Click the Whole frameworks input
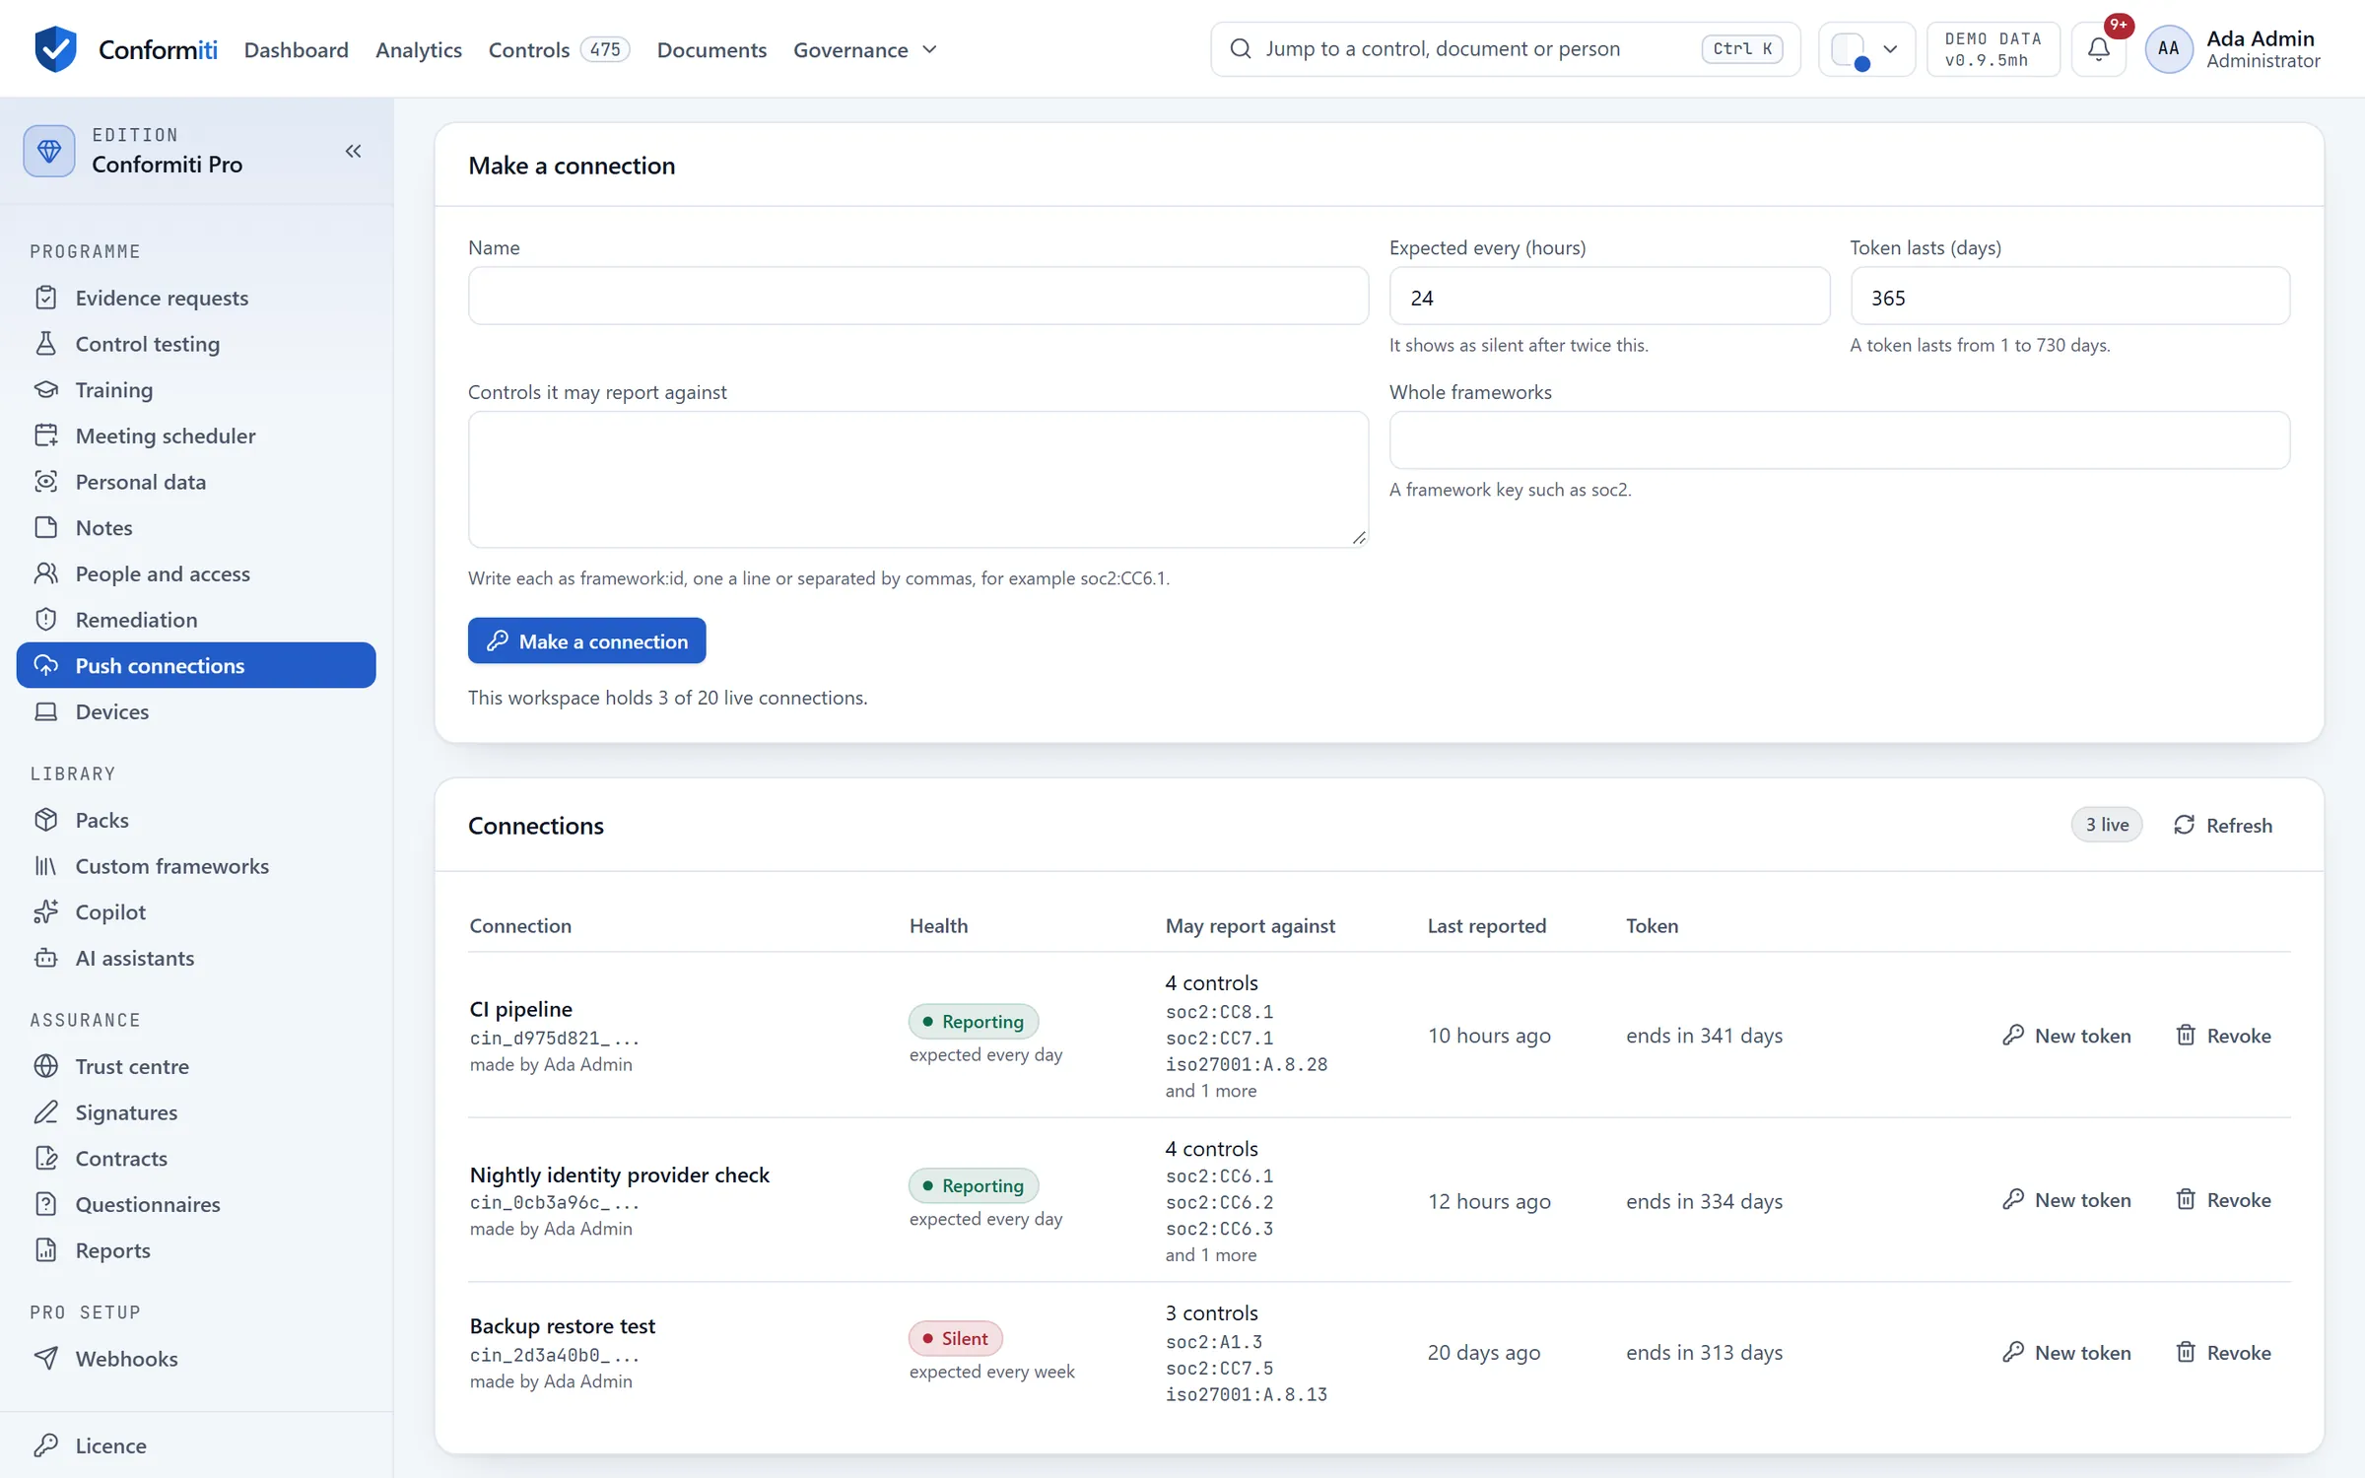The width and height of the screenshot is (2365, 1478). [1839, 439]
